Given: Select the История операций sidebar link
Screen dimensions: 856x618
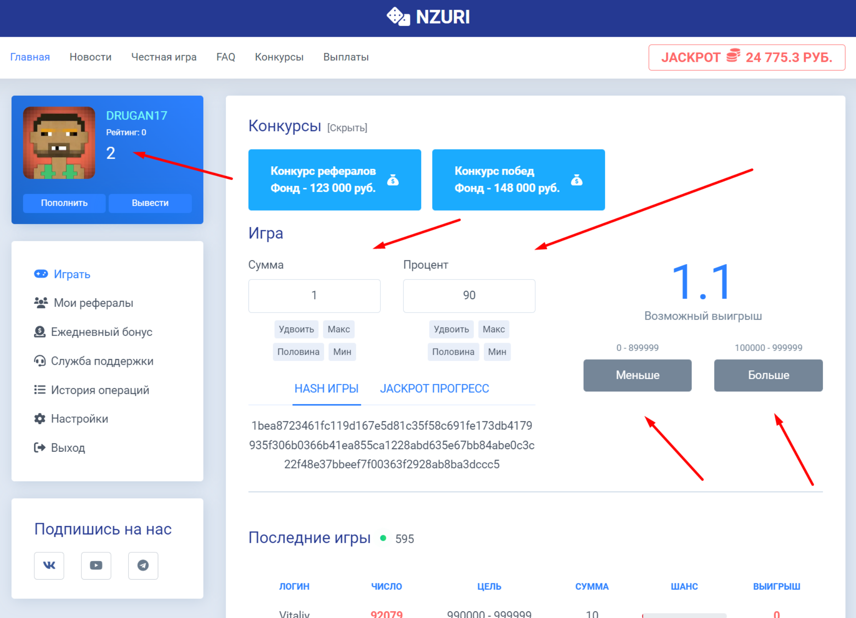Looking at the screenshot, I should point(91,390).
